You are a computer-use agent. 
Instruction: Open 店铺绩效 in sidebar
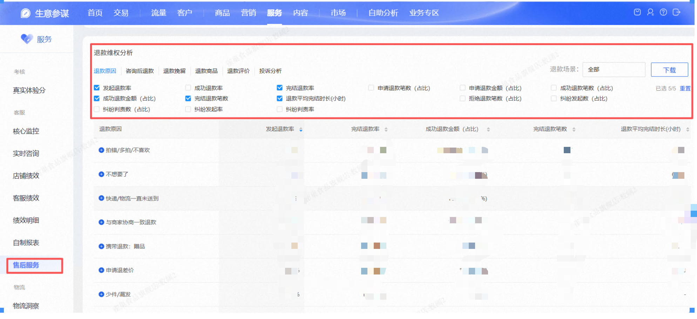(x=26, y=176)
